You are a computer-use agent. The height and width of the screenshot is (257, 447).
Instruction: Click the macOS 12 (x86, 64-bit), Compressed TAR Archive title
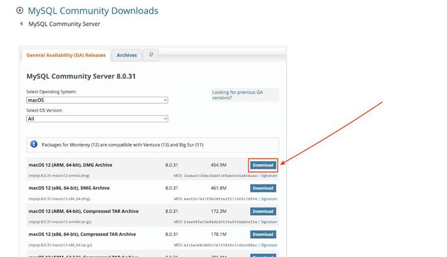coord(82,234)
